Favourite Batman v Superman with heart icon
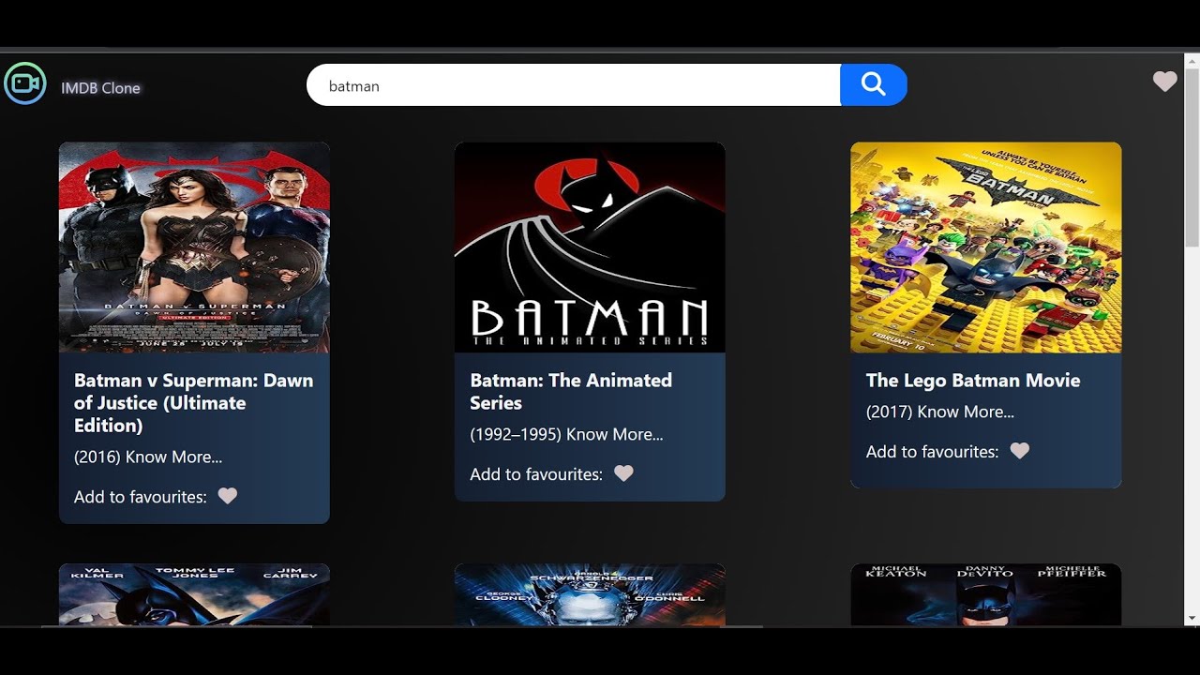The image size is (1200, 675). coord(228,496)
